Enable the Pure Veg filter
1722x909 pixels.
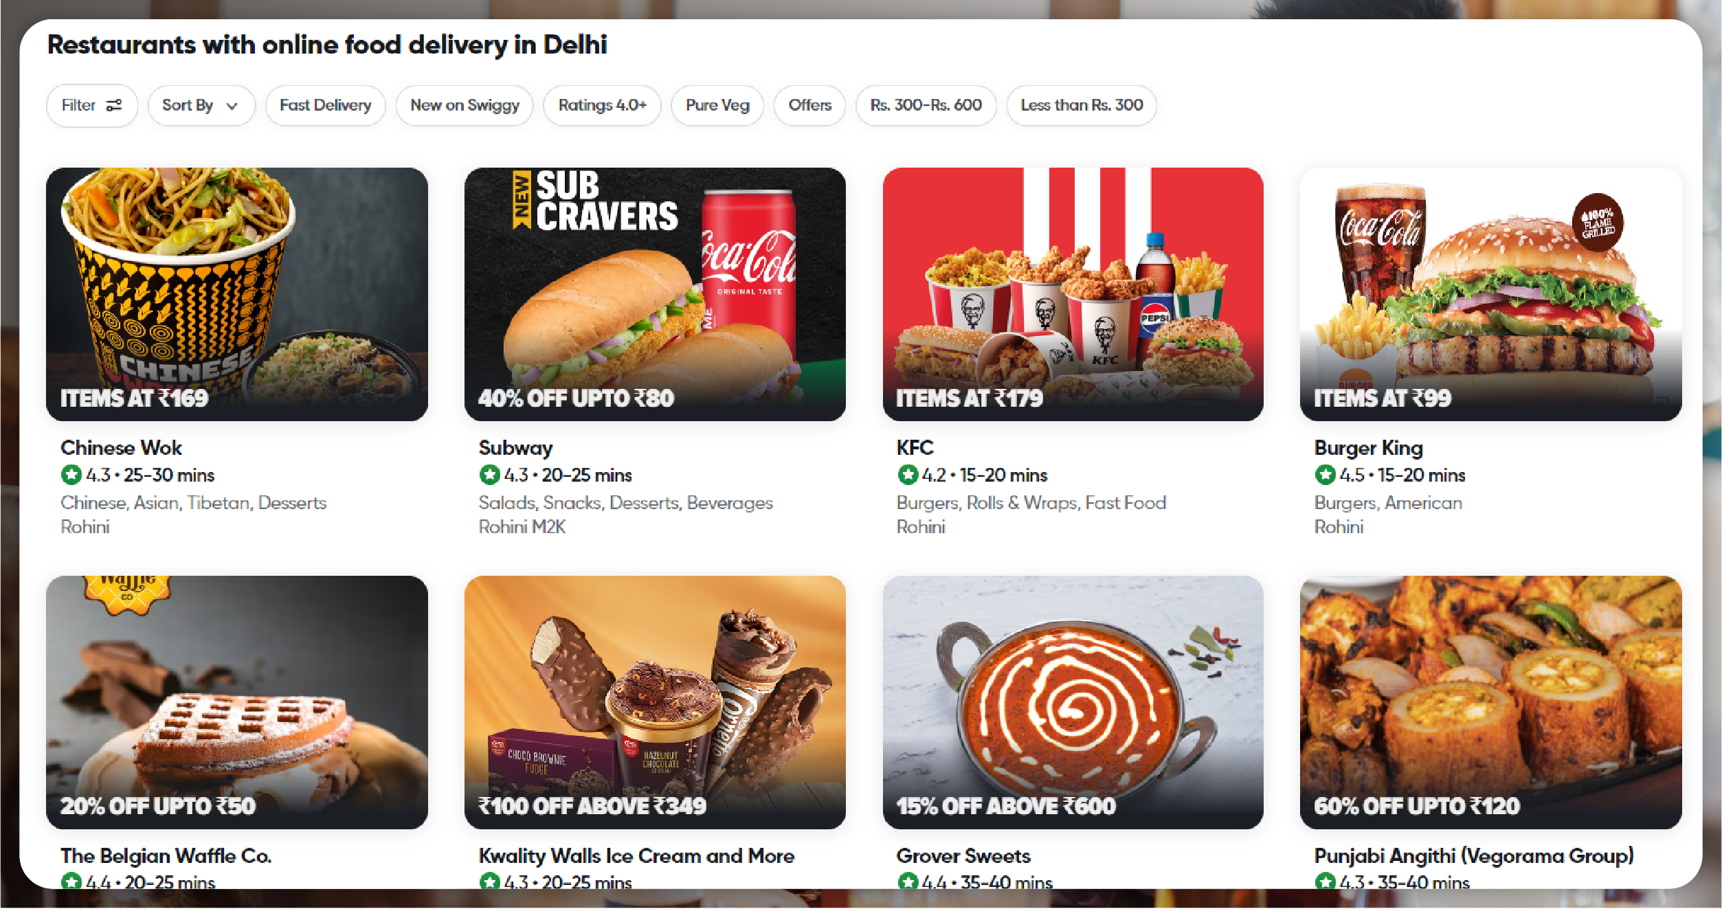(717, 105)
